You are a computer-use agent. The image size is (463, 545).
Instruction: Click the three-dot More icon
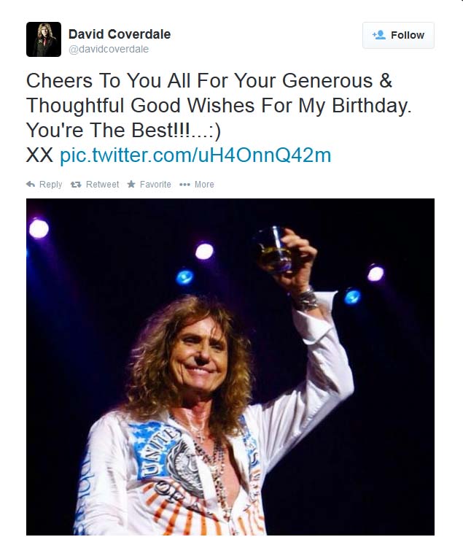click(184, 185)
